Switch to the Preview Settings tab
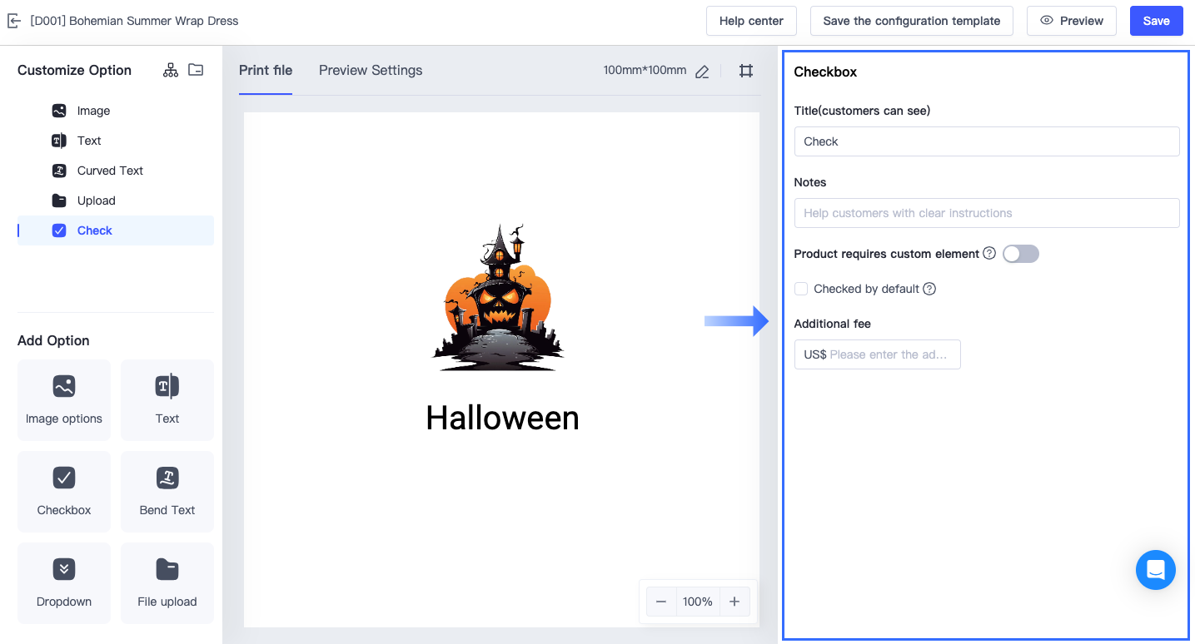Image resolution: width=1195 pixels, height=644 pixels. click(x=371, y=70)
